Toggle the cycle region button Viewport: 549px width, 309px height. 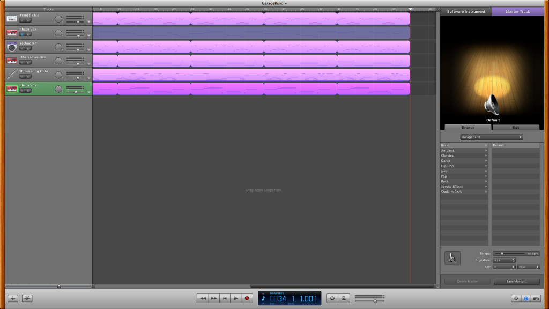coord(332,298)
